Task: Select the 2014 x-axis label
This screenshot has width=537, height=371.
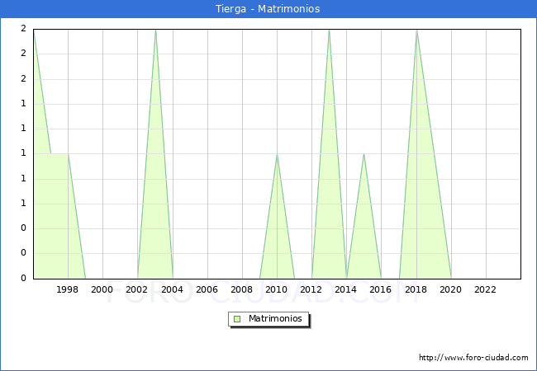Action: coord(346,289)
